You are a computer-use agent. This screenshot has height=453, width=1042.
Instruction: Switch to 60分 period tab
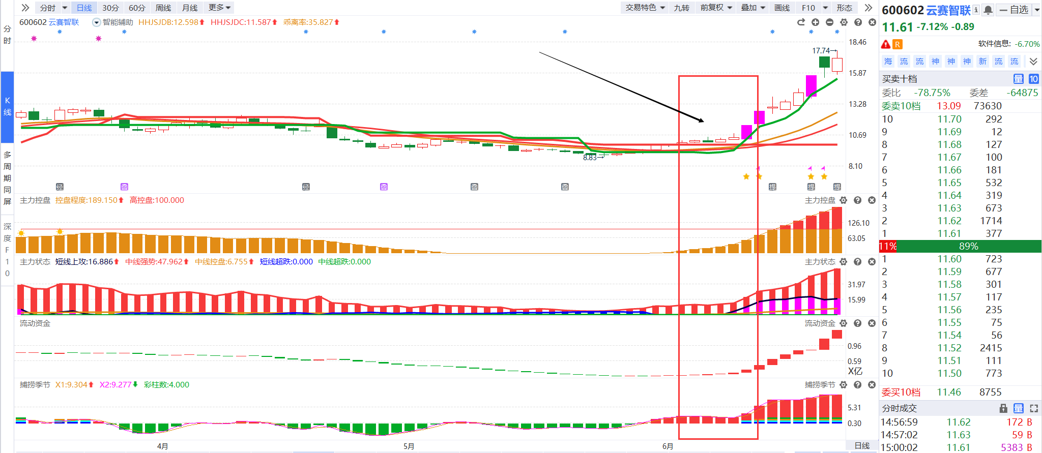[137, 8]
